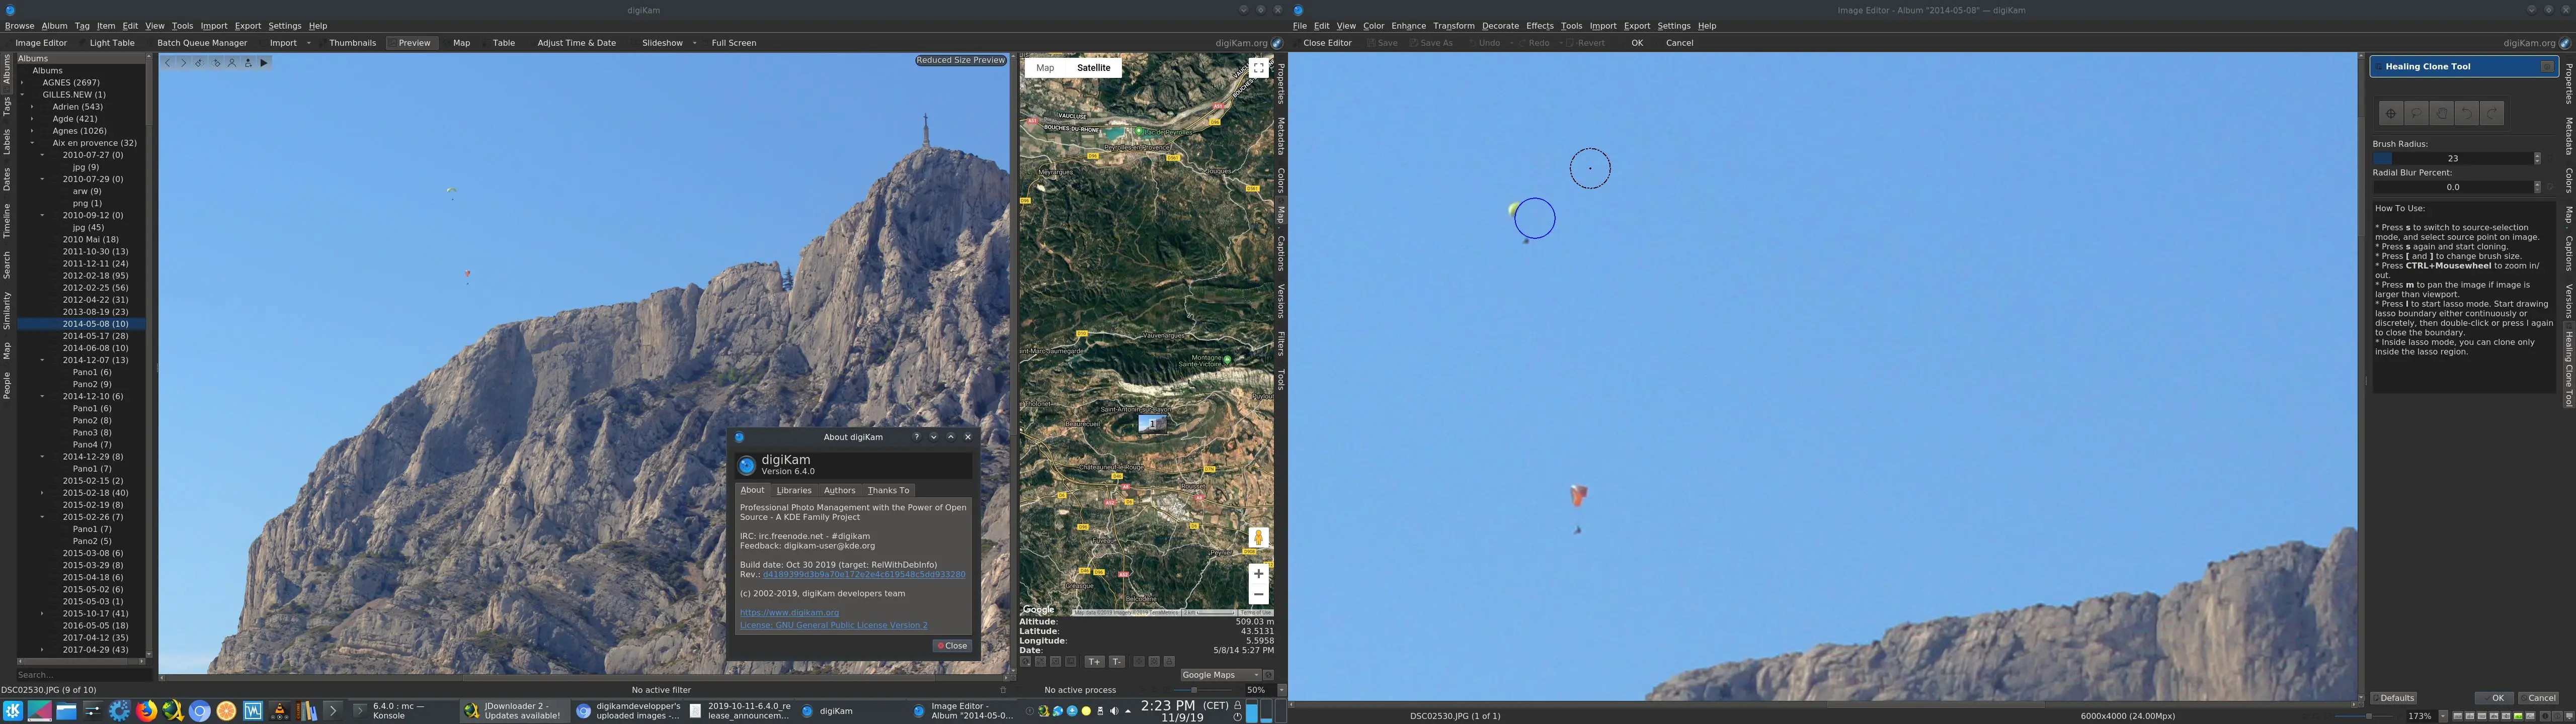Start slideshow with the play icon above preview

coord(264,62)
